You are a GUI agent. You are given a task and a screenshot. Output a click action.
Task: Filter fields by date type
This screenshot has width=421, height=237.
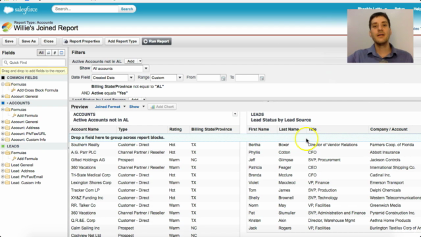coord(61,53)
